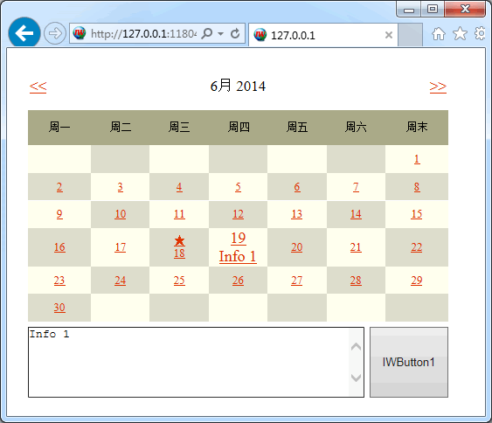Click the browser Back arrow button

(x=24, y=33)
